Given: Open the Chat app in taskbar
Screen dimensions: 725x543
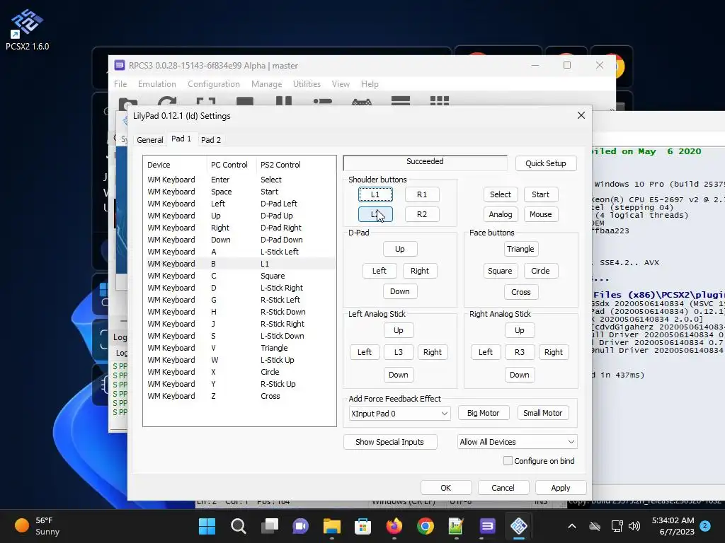Looking at the screenshot, I should point(300,526).
